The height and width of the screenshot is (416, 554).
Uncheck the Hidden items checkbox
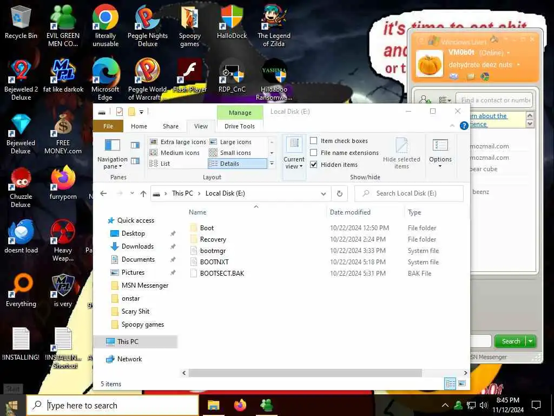[x=313, y=165]
